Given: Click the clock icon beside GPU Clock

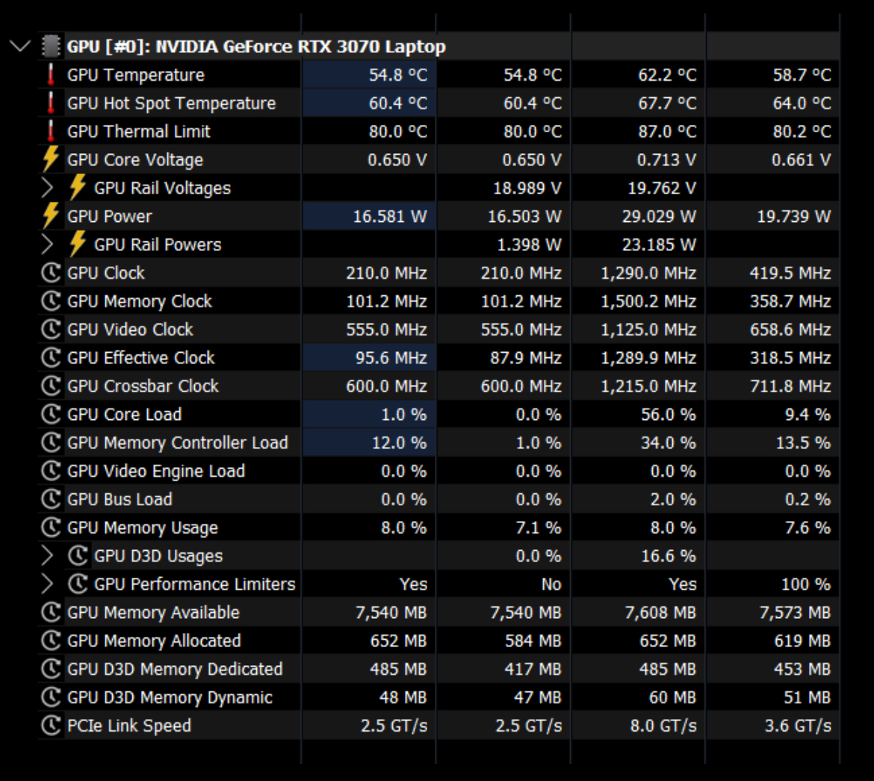Looking at the screenshot, I should pyautogui.click(x=51, y=273).
